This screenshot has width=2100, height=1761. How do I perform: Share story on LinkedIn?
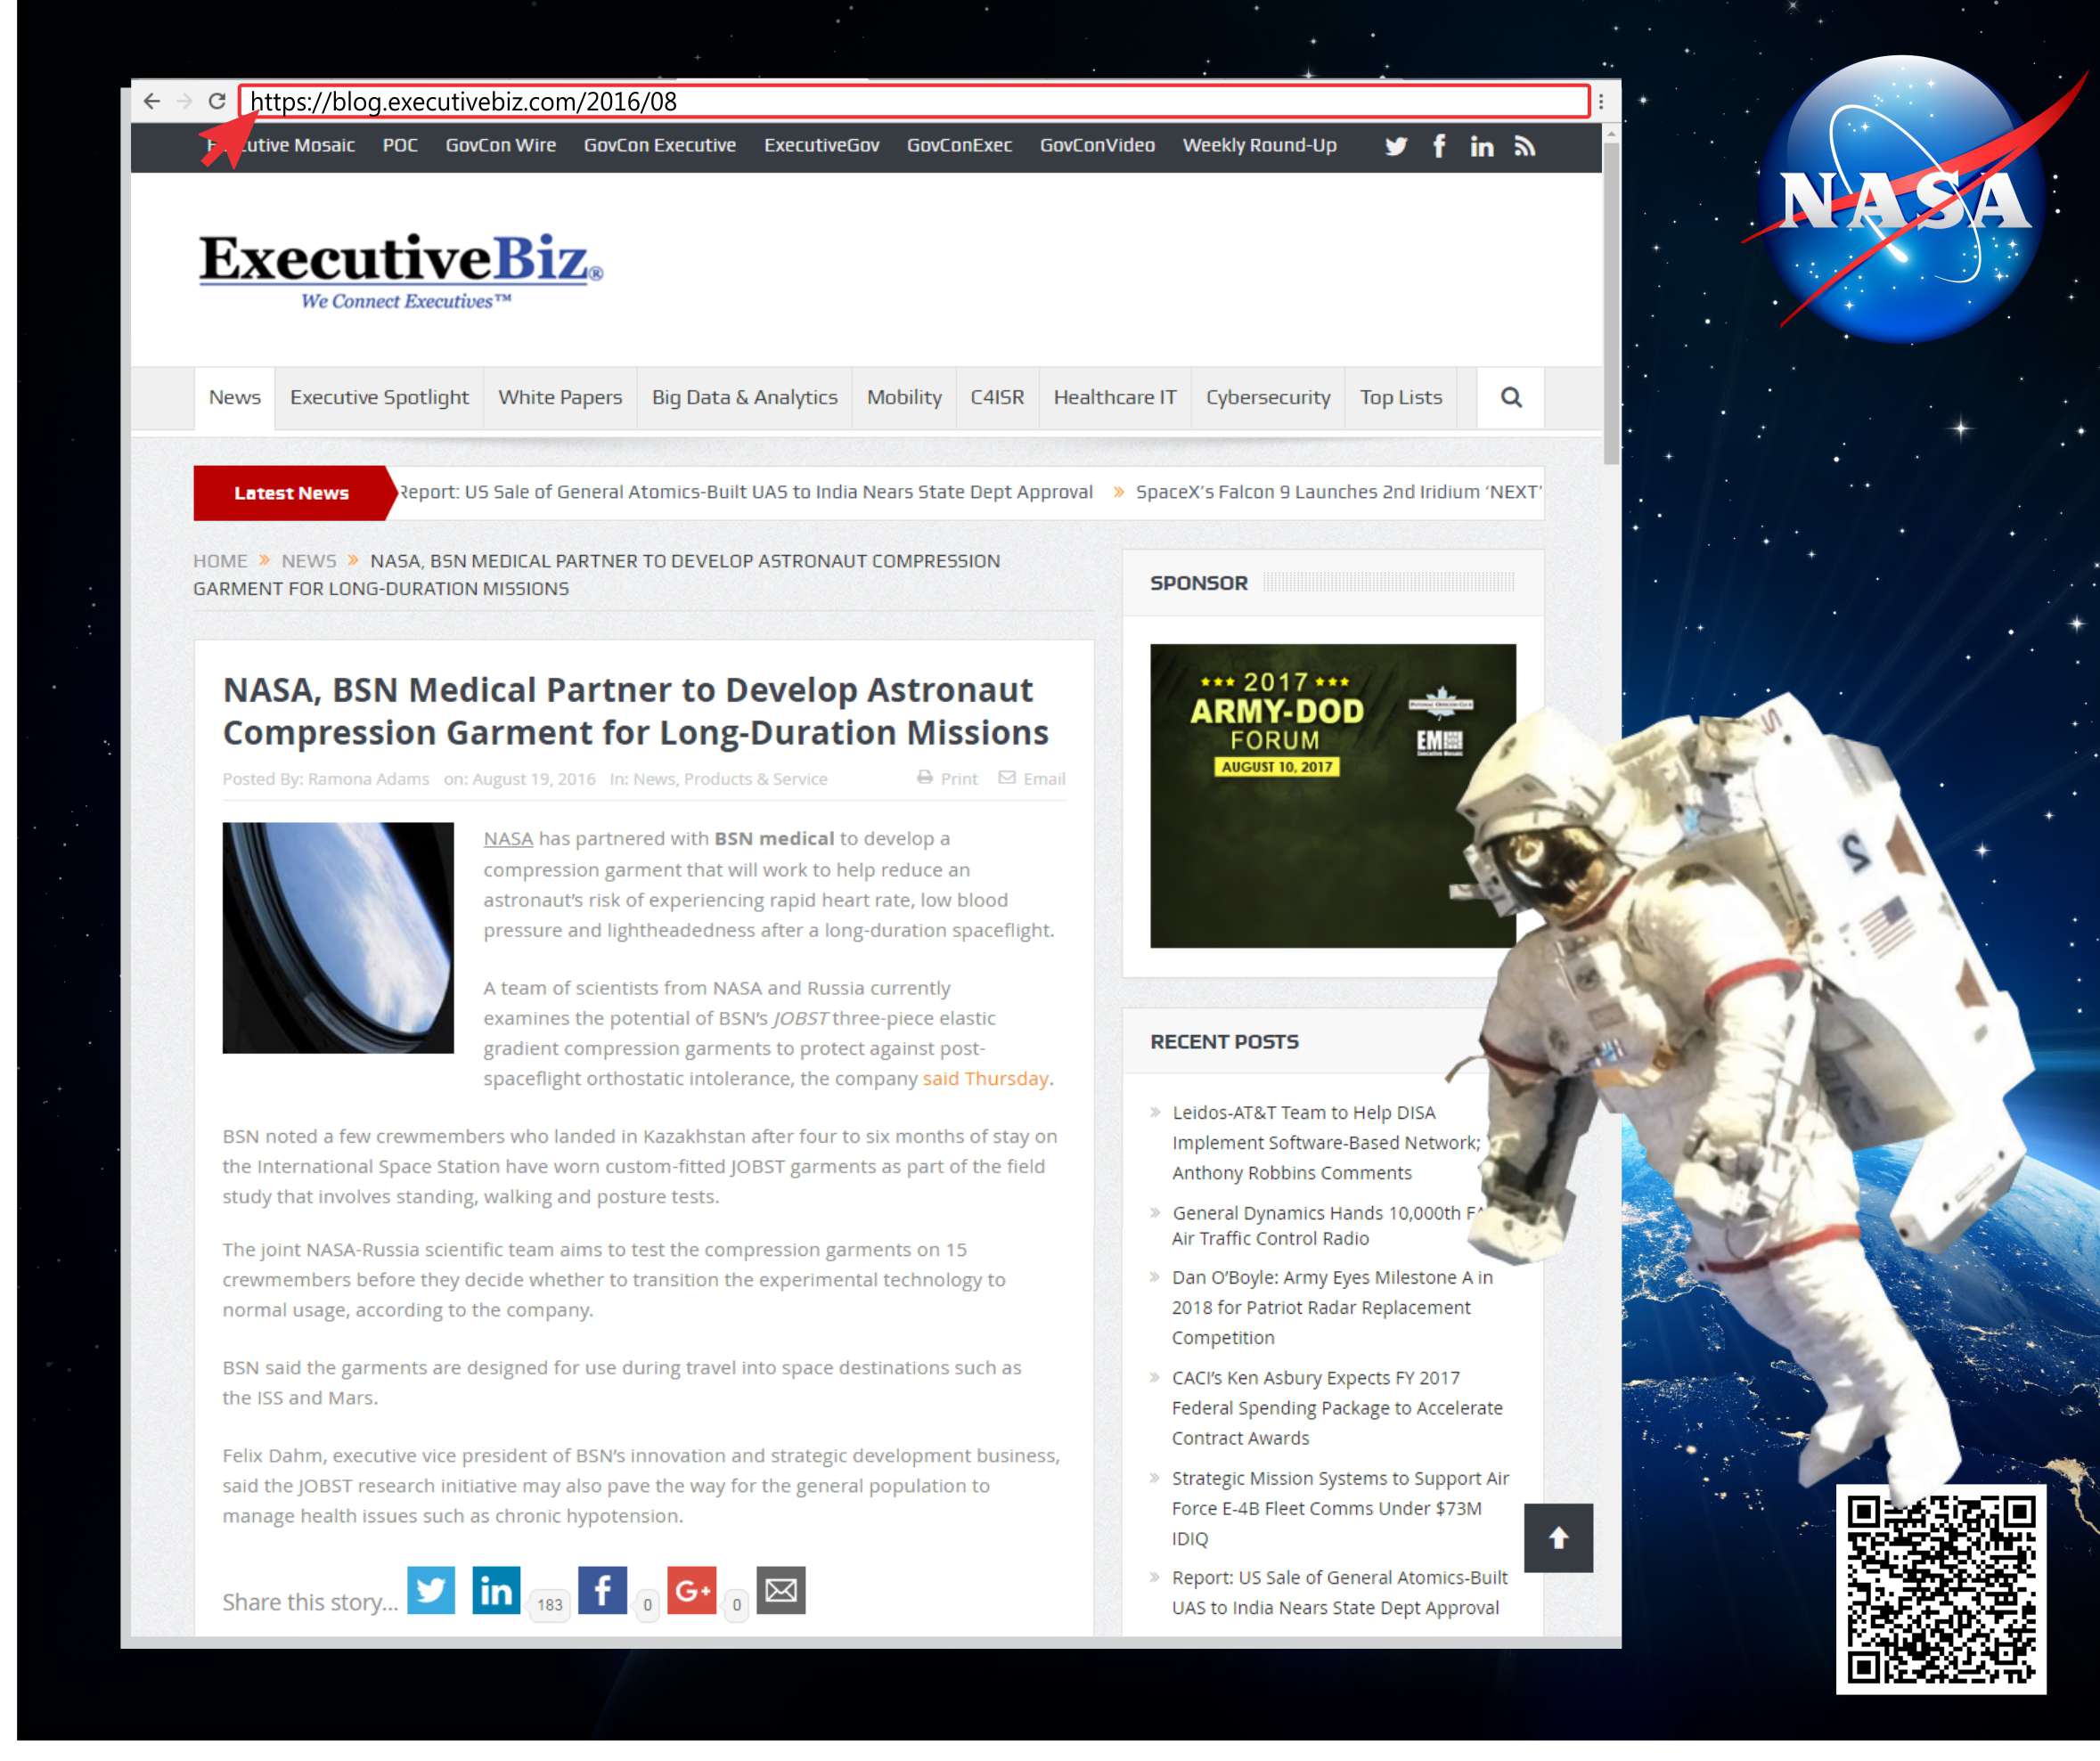[x=496, y=1590]
